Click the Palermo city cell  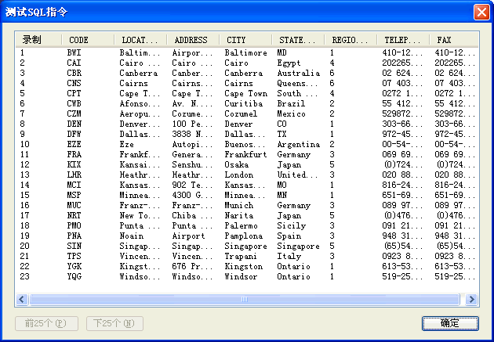(241, 225)
